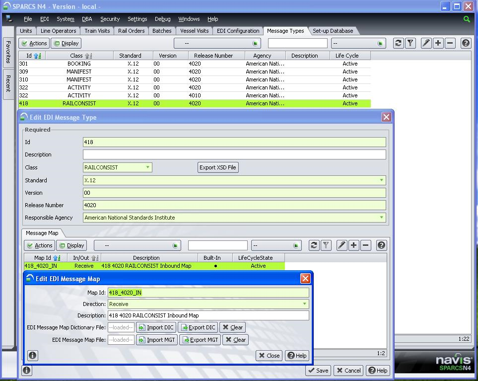478x381 pixels.
Task: Open the Direction Receive dropdown
Action: point(304,304)
